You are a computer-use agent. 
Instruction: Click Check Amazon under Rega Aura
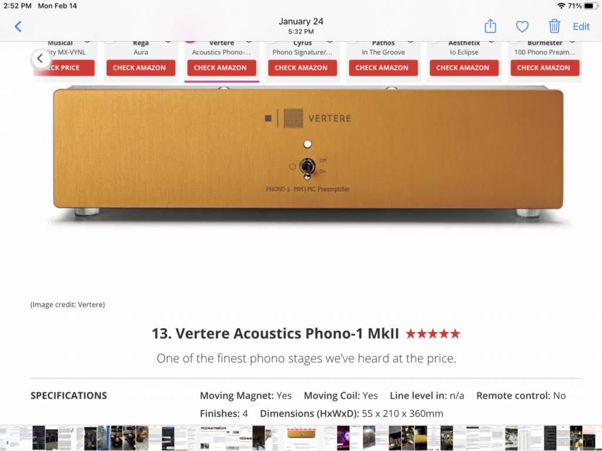[x=141, y=68]
